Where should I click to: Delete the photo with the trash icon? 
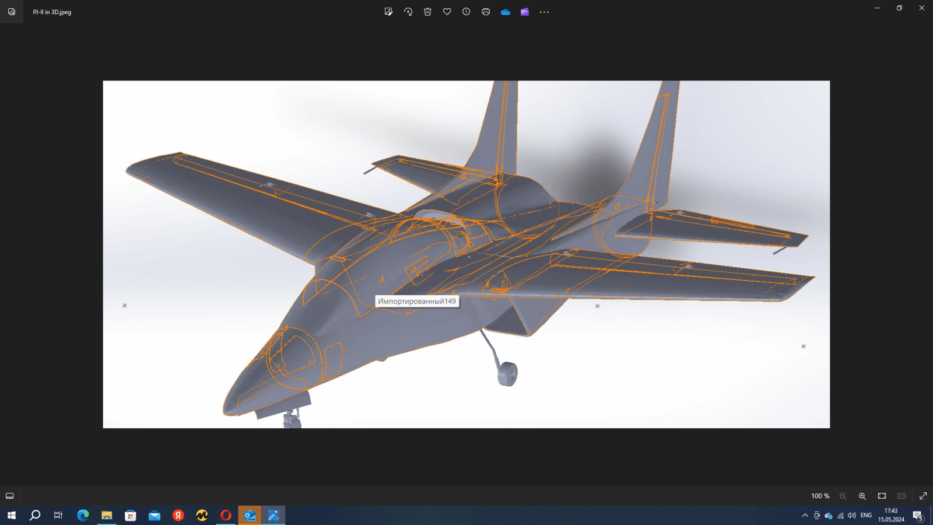[427, 12]
